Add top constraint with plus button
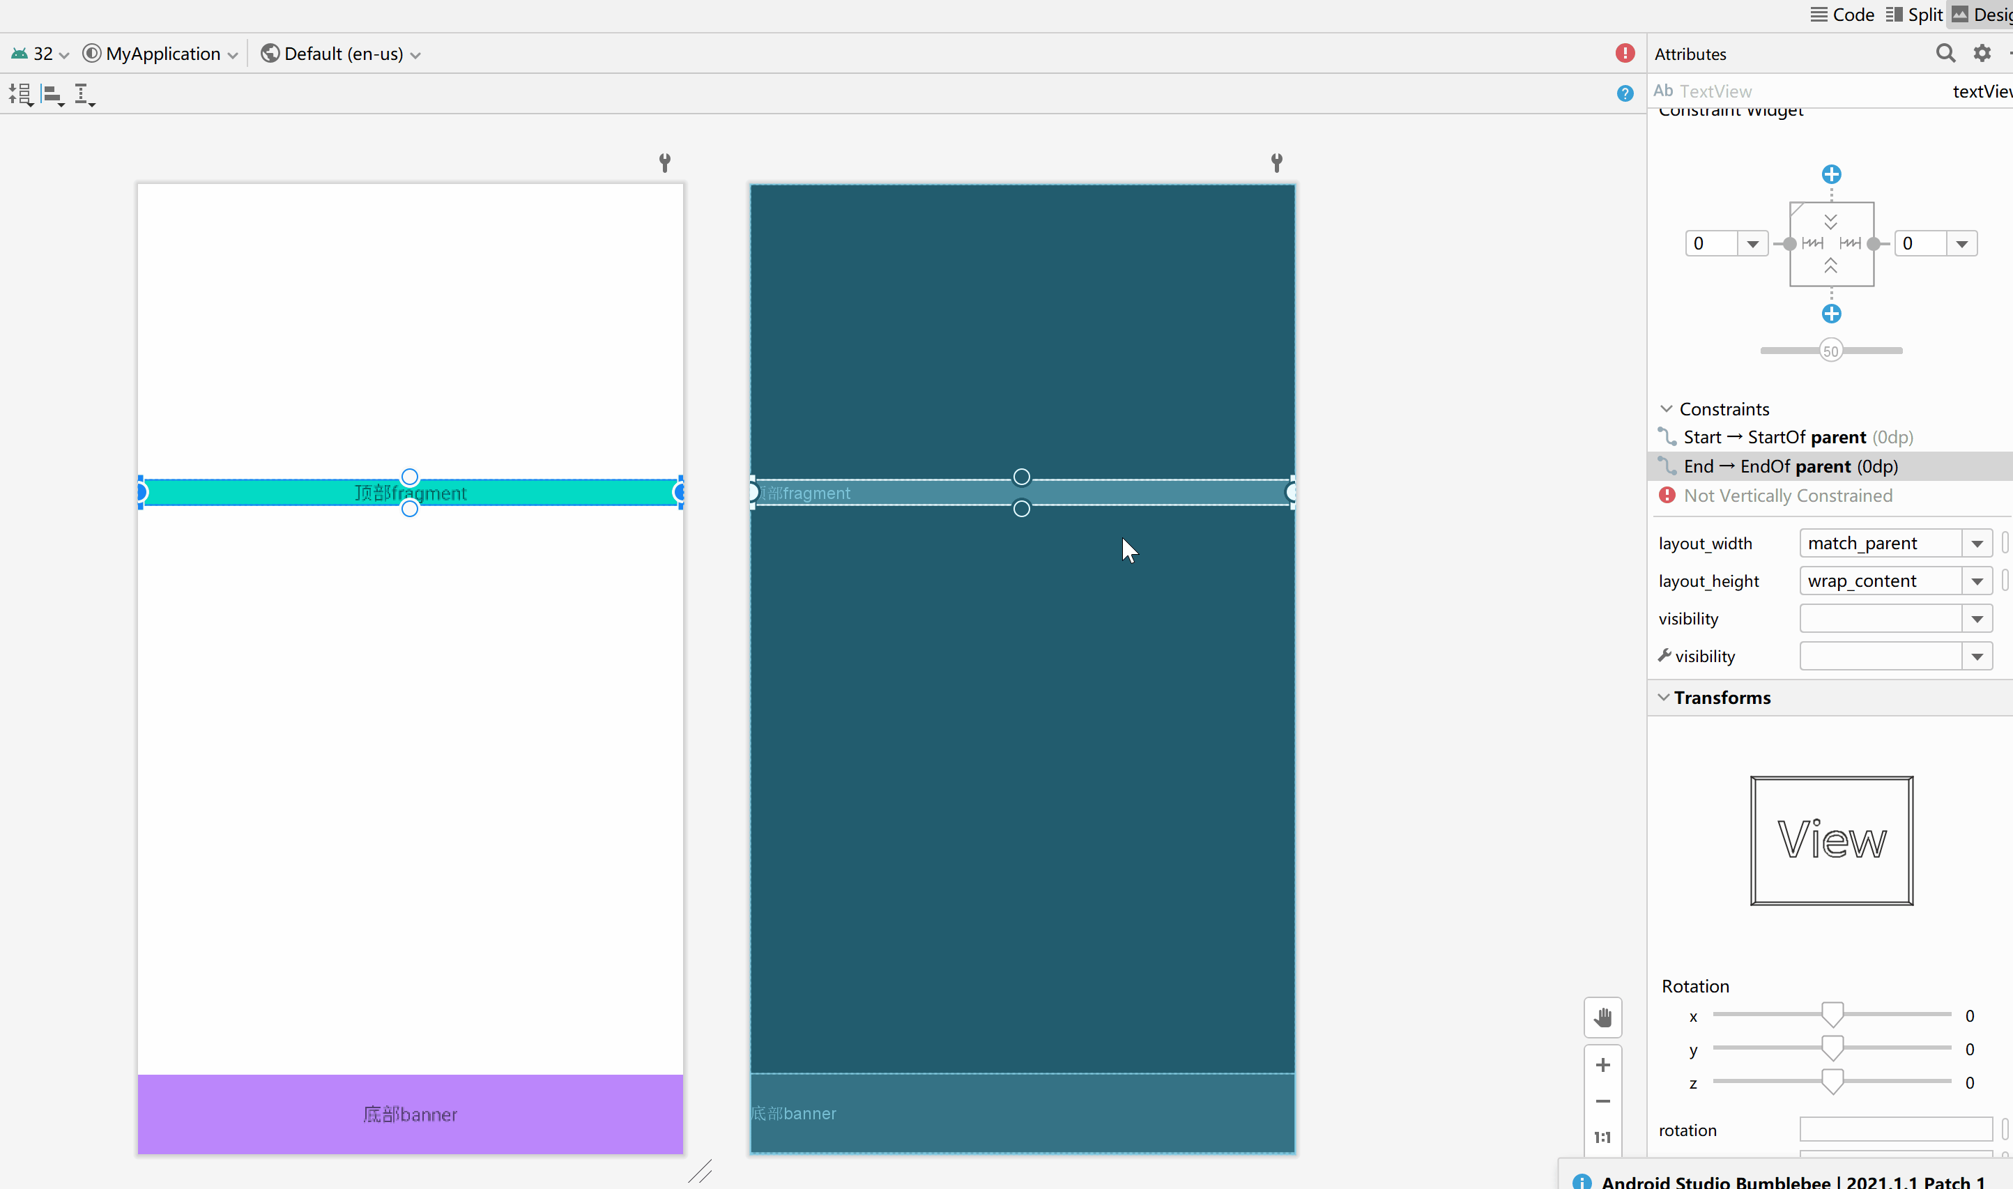 pyautogui.click(x=1831, y=174)
